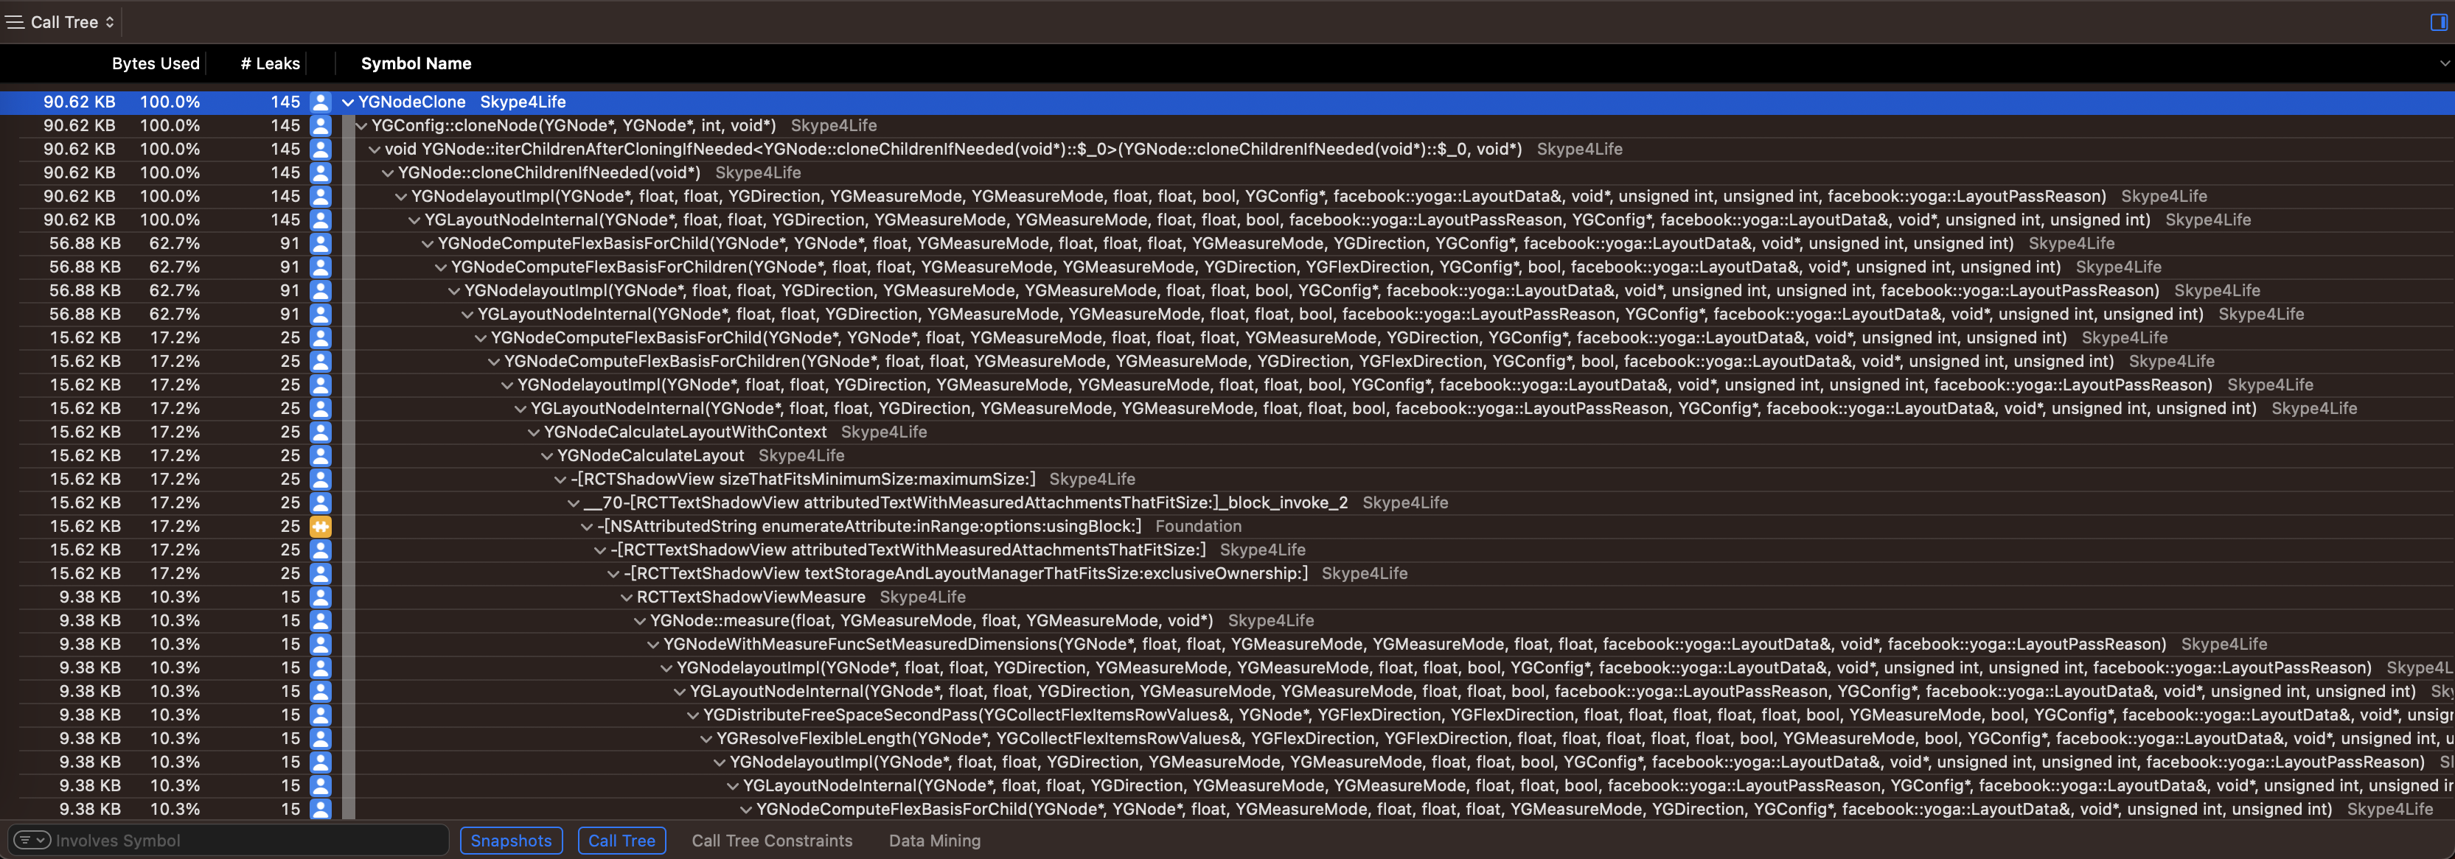
Task: Click the person icon on the YGConfig::cloneNode row
Action: pos(321,125)
